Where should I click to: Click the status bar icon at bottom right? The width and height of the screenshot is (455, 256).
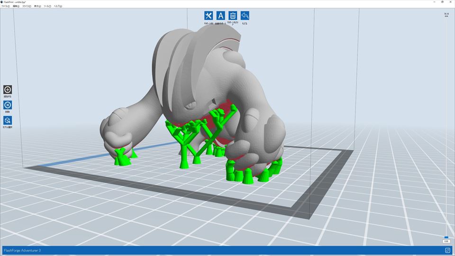pyautogui.click(x=447, y=250)
